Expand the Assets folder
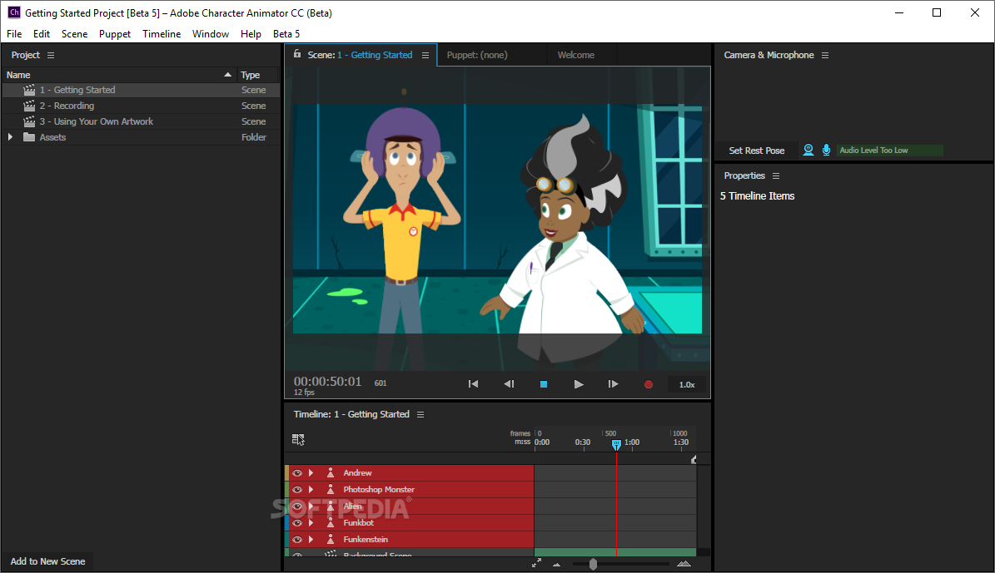The width and height of the screenshot is (995, 573). (10, 137)
